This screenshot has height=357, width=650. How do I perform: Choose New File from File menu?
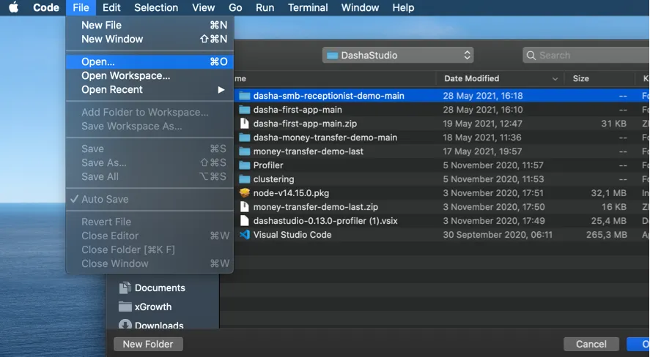(x=149, y=25)
